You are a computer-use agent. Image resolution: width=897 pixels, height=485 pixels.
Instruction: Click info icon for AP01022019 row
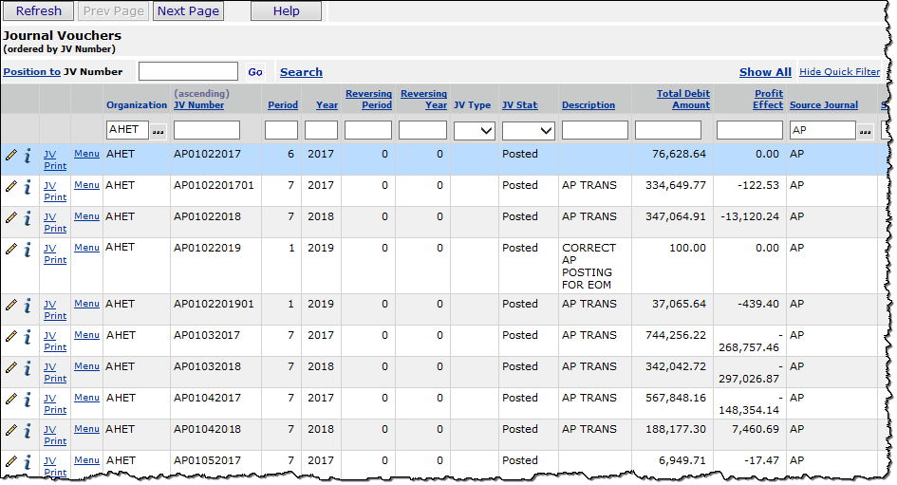click(28, 250)
